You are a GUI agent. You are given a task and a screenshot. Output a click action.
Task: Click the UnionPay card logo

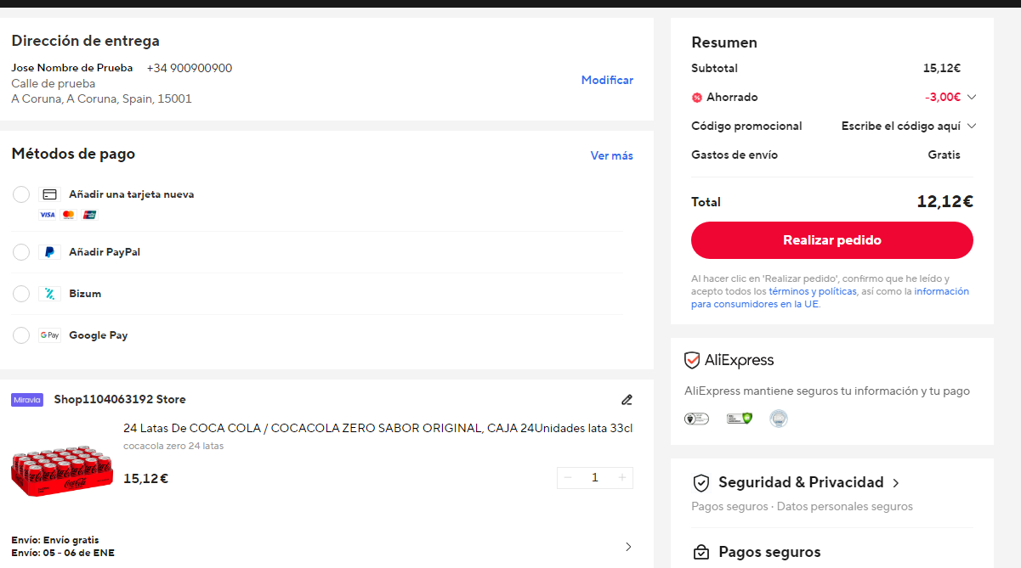click(x=90, y=215)
